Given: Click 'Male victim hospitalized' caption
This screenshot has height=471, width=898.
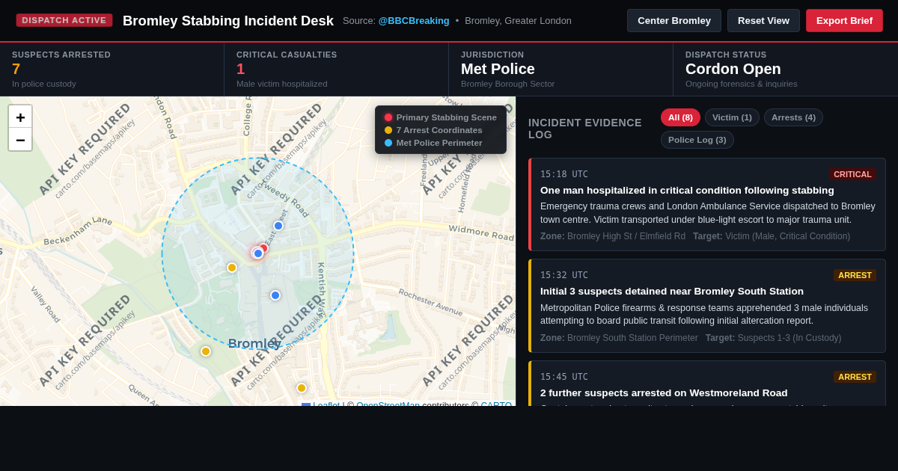Looking at the screenshot, I should (282, 84).
